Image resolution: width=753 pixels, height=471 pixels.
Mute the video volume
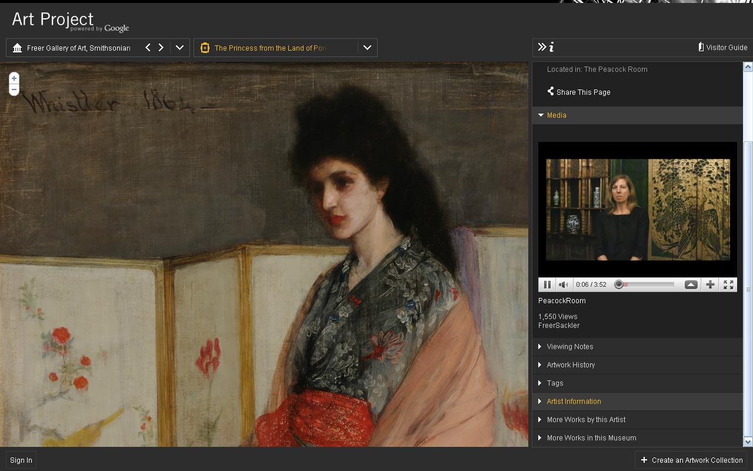(564, 284)
